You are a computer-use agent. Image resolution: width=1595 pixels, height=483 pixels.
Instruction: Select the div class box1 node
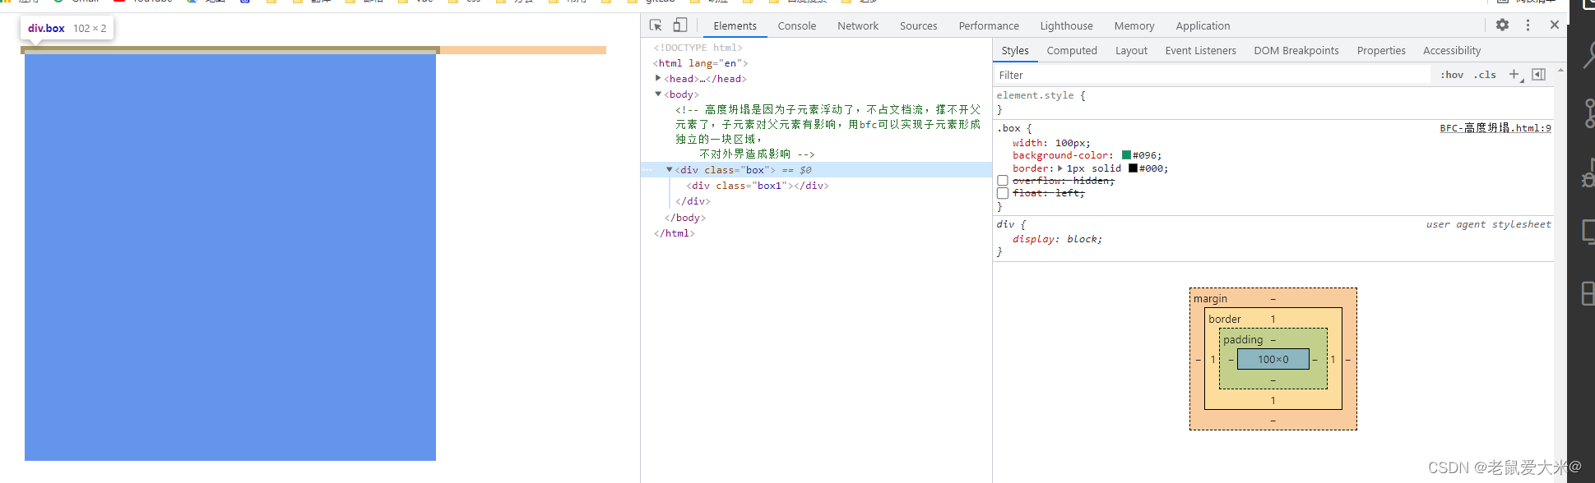pyautogui.click(x=758, y=186)
